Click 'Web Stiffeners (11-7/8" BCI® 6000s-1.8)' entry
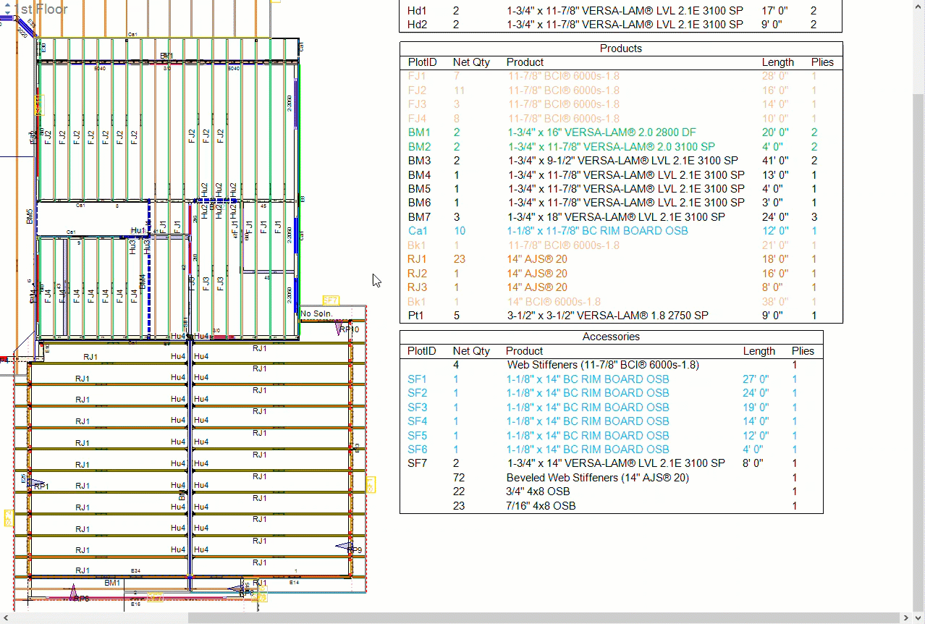 [603, 365]
